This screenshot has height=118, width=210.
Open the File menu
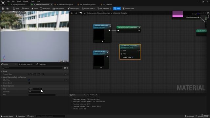point(8,1)
